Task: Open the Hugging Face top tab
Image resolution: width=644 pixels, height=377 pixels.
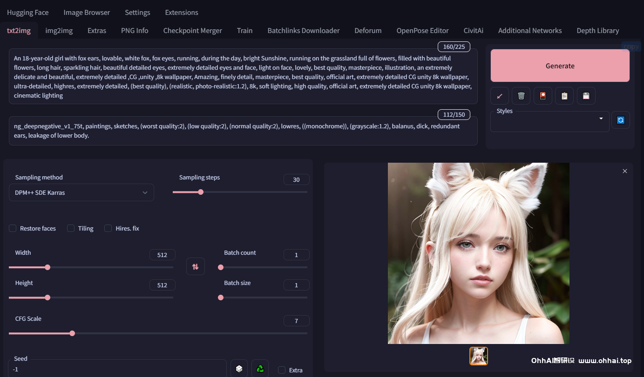Action: point(28,13)
